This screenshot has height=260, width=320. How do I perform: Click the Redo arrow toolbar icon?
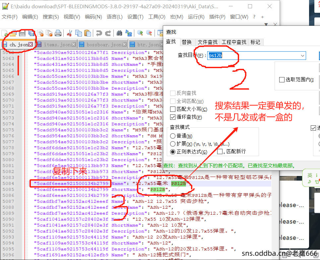click(x=108, y=33)
